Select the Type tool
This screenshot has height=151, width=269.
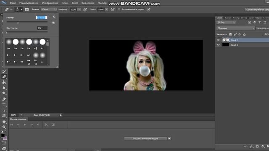tap(4, 104)
